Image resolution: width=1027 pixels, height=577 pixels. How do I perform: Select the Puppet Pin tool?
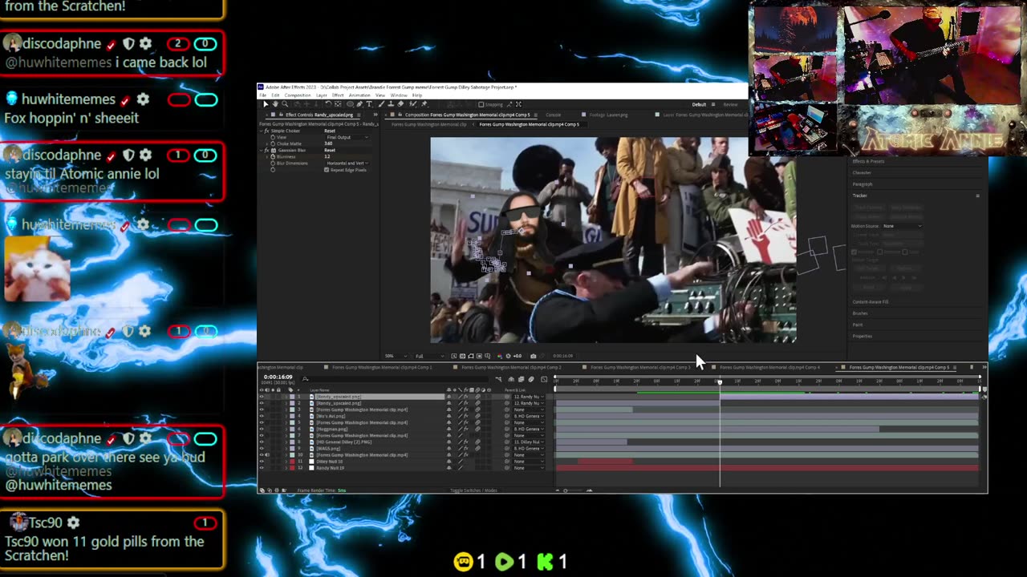click(x=424, y=104)
